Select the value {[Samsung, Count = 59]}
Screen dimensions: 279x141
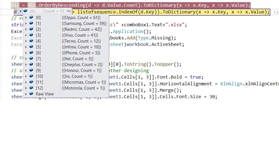[84, 23]
